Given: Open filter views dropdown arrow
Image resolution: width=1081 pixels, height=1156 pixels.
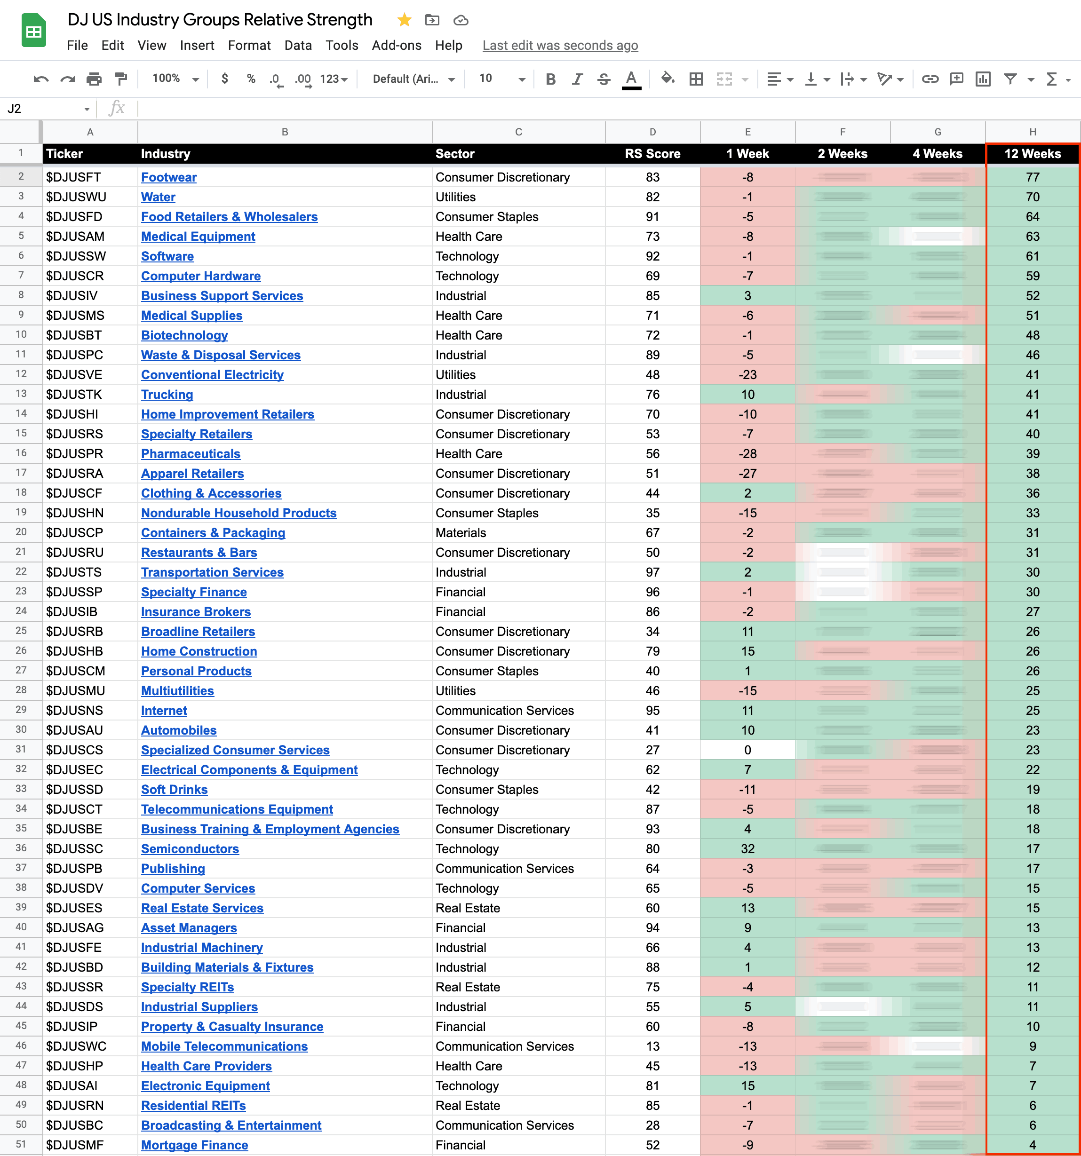Looking at the screenshot, I should 1030,79.
